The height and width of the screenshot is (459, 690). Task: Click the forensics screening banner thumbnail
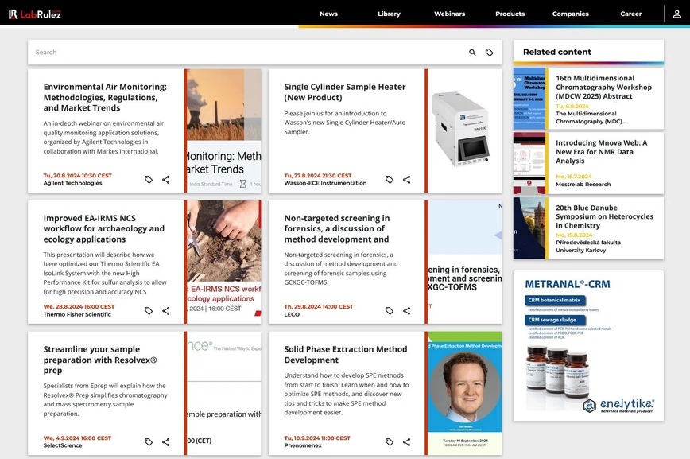pos(465,262)
